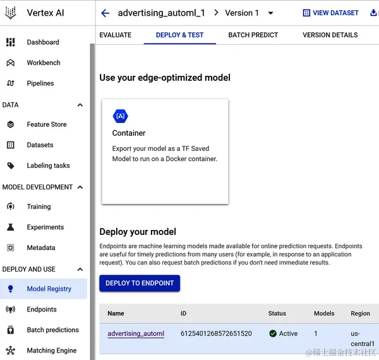Switch to the EVALUATE tab

tap(116, 35)
